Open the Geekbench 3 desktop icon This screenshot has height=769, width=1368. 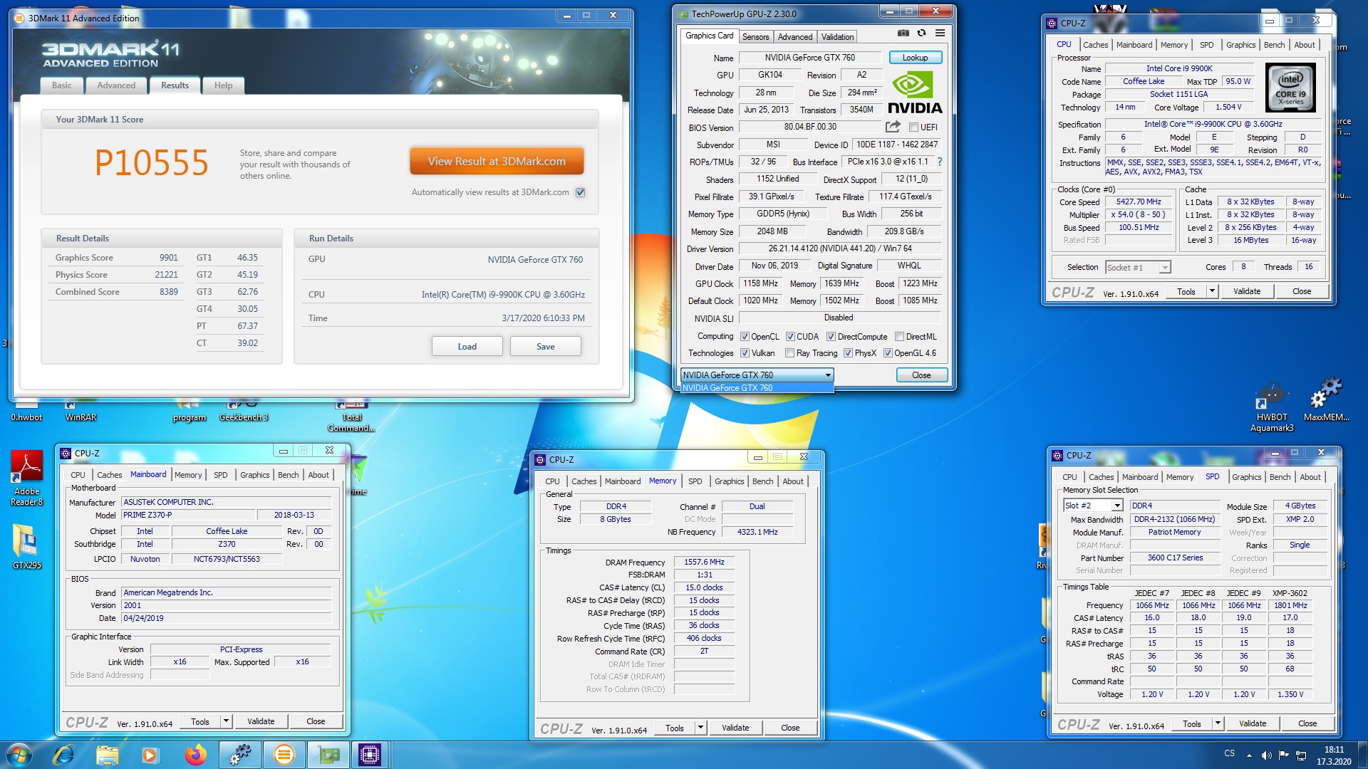243,412
